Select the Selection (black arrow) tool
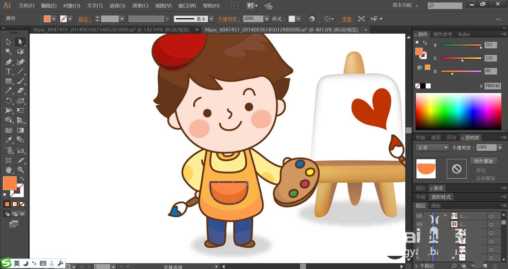Screen dimensions: 508x269 [x=9, y=42]
